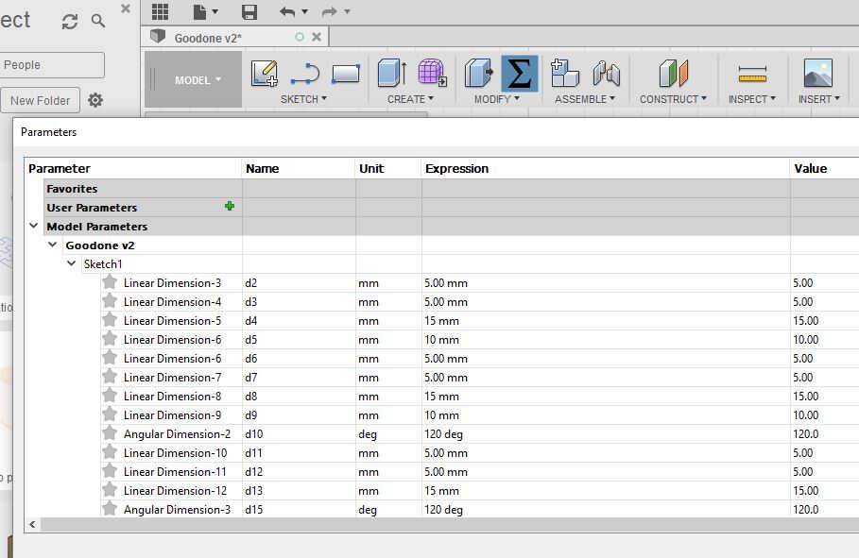The image size is (859, 558).
Task: Close the data panel X
Action: click(x=126, y=8)
